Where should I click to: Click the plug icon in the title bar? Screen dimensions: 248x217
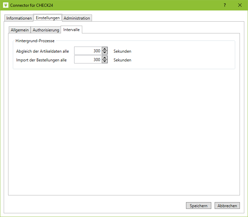tap(5, 5)
